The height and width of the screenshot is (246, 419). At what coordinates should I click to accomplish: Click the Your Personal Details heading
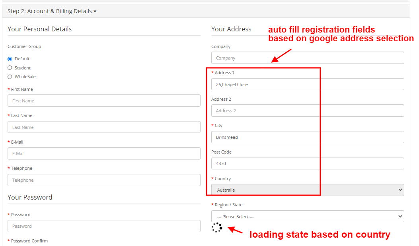tap(40, 29)
